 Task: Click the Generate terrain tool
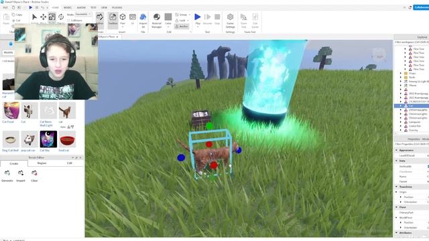pyautogui.click(x=7, y=175)
